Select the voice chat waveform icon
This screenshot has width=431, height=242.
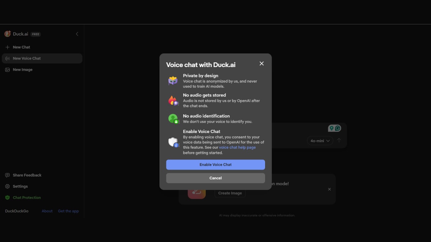(x=8, y=58)
